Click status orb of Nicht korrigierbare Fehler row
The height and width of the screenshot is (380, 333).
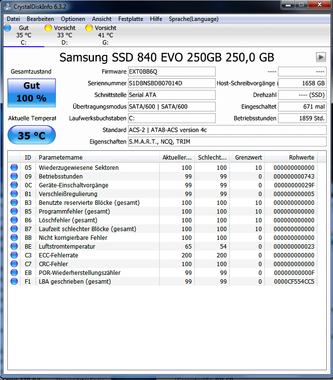[14, 237]
